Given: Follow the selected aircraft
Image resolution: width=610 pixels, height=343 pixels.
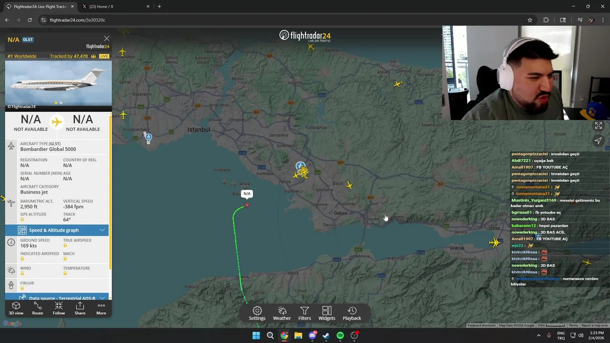Looking at the screenshot, I should (x=59, y=308).
